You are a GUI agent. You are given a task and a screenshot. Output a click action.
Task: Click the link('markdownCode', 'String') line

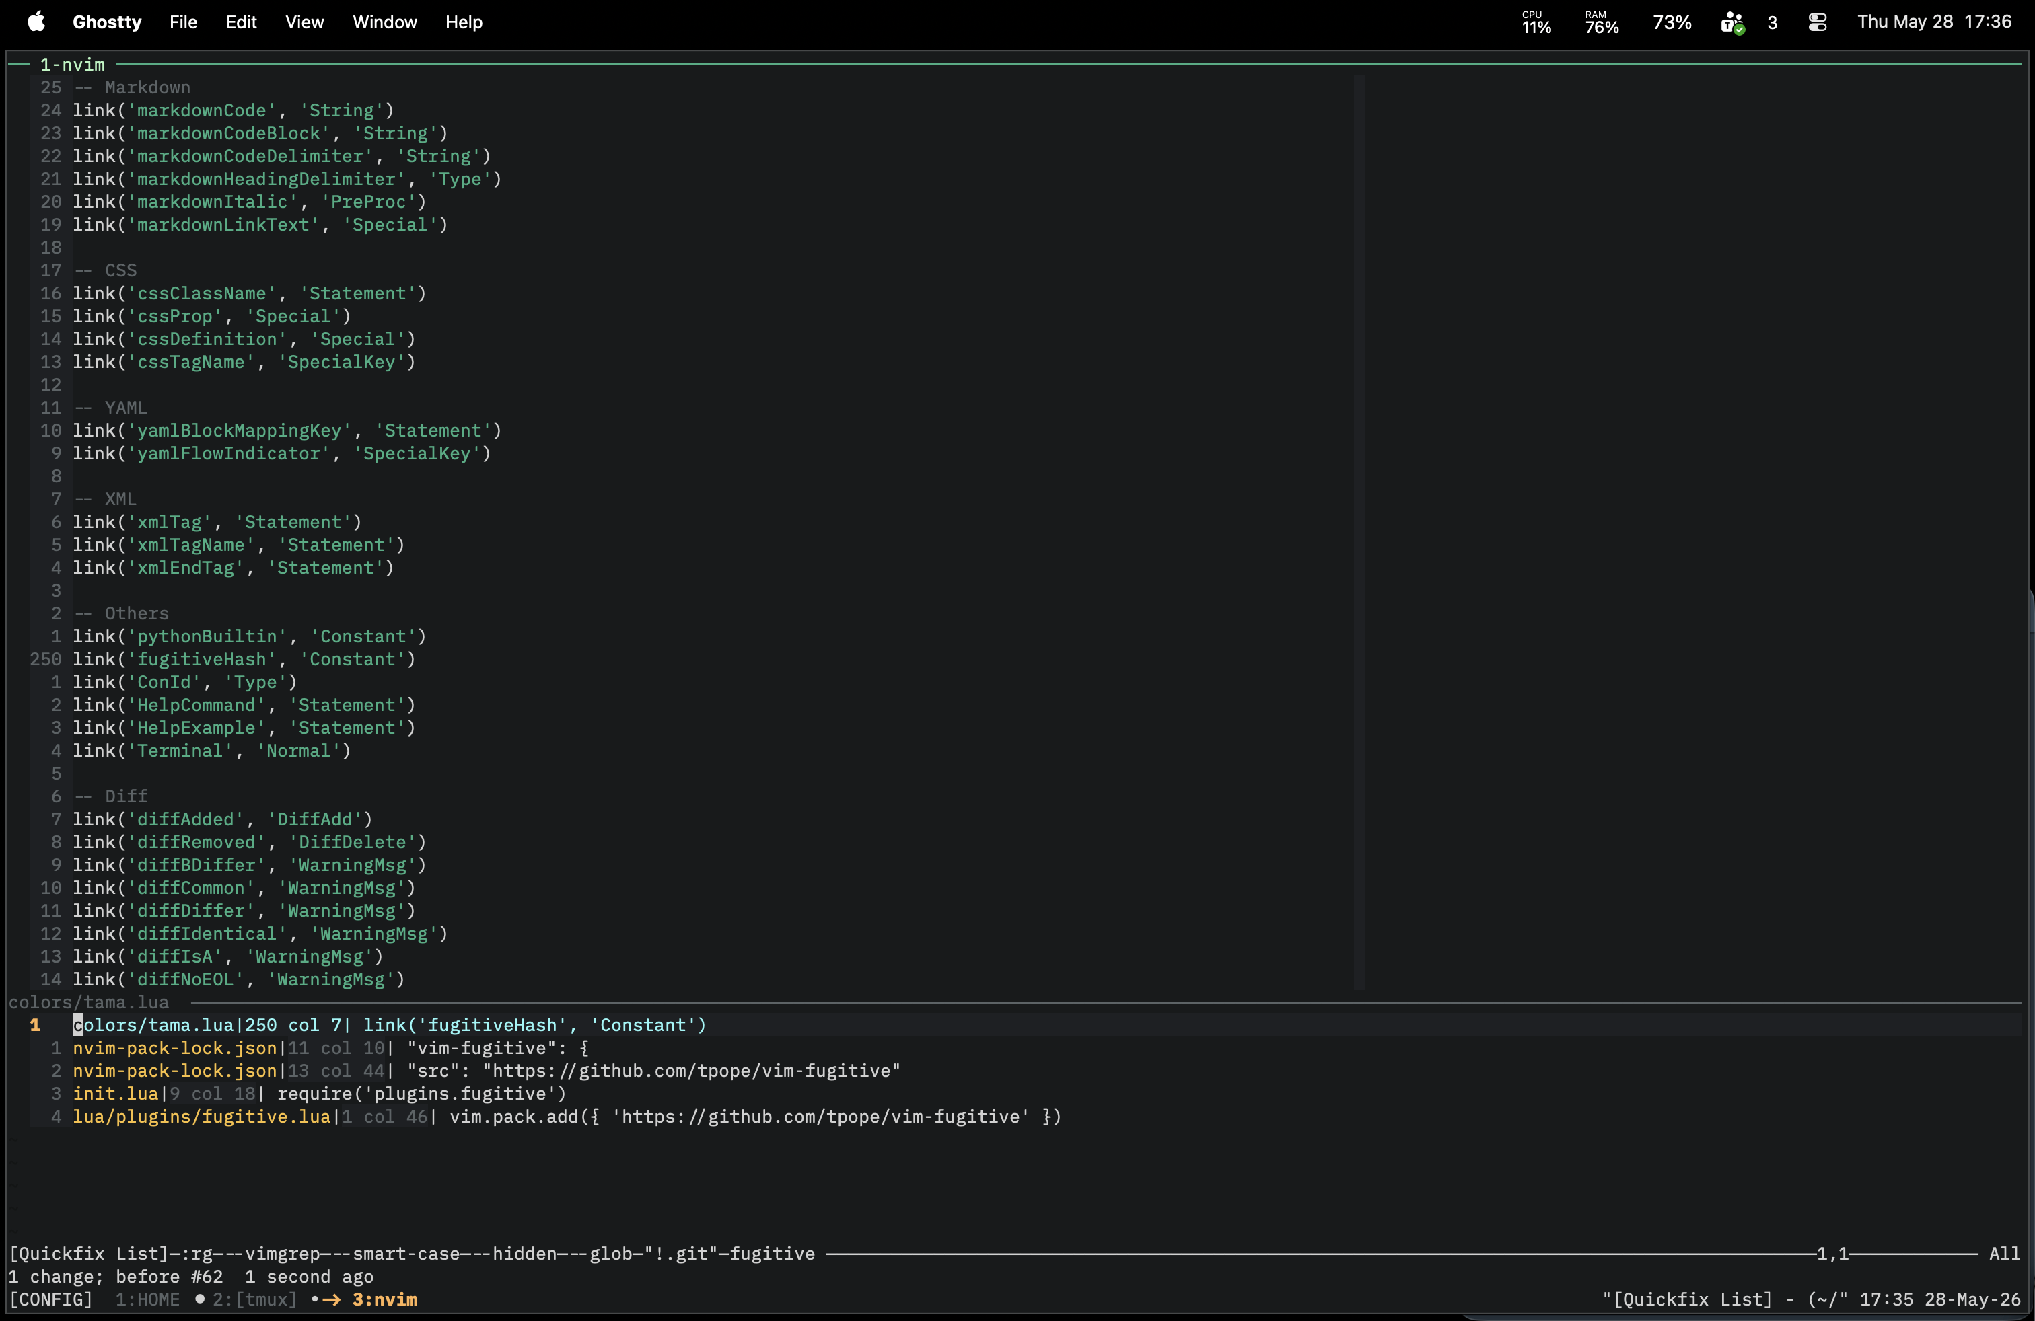[x=234, y=110]
